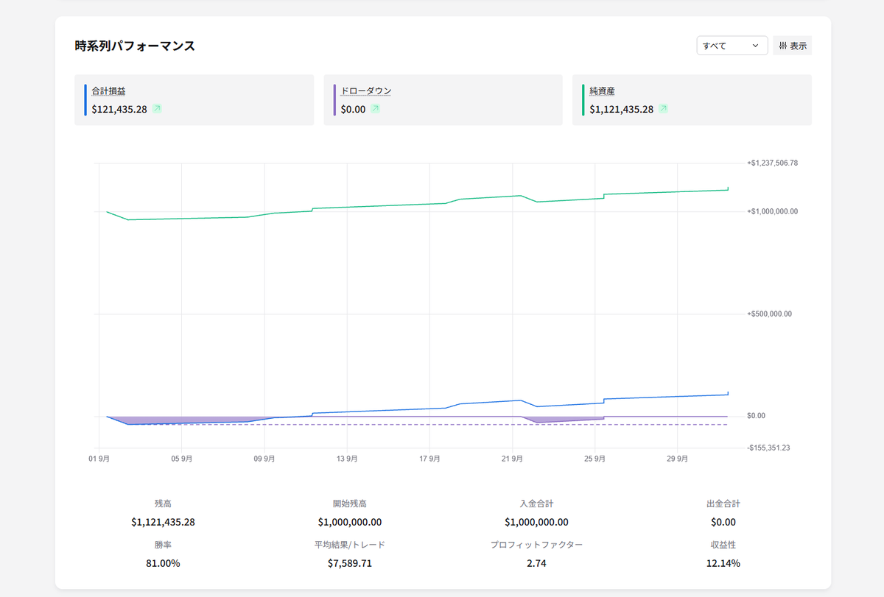Screen dimensions: 884x597
Task: Click the 平均結果/トレード value $7,589.71
Action: 350,563
